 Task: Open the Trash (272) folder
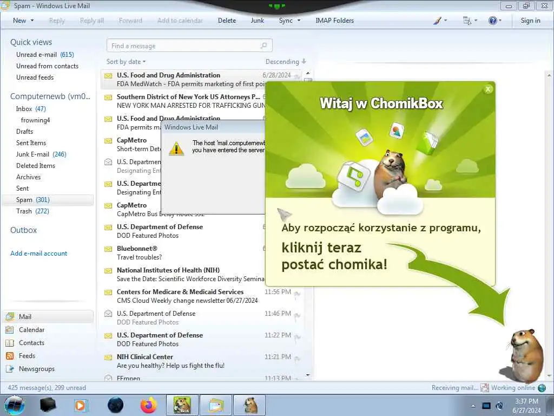32,211
